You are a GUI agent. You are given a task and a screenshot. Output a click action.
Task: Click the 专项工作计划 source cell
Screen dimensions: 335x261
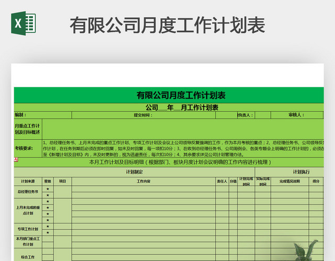pyautogui.click(x=28, y=229)
